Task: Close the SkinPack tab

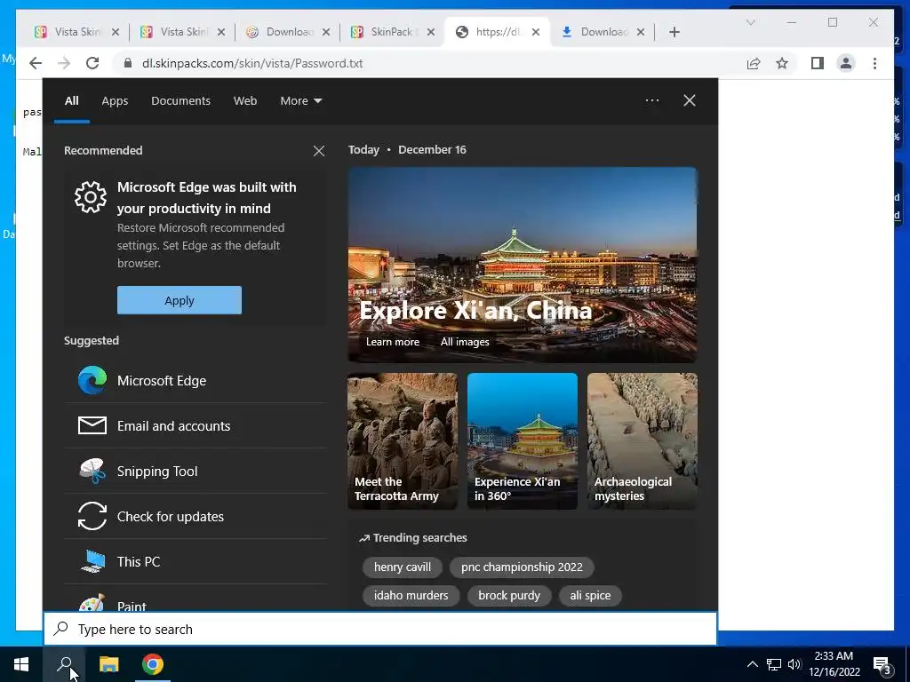Action: (x=431, y=32)
